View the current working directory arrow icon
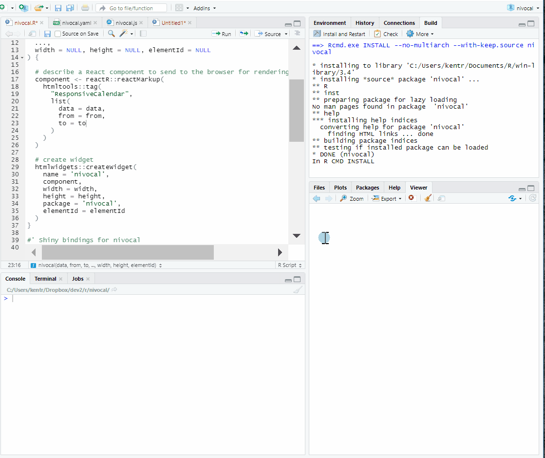Screen dimensions: 545x458 click(114, 289)
